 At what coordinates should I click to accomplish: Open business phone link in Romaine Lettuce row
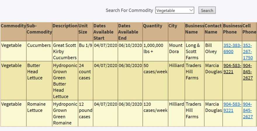pyautogui.click(x=232, y=107)
